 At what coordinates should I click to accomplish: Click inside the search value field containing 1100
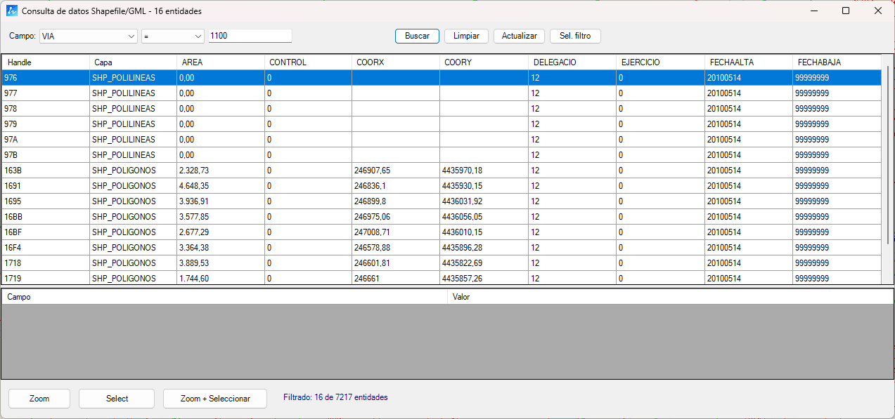(248, 36)
